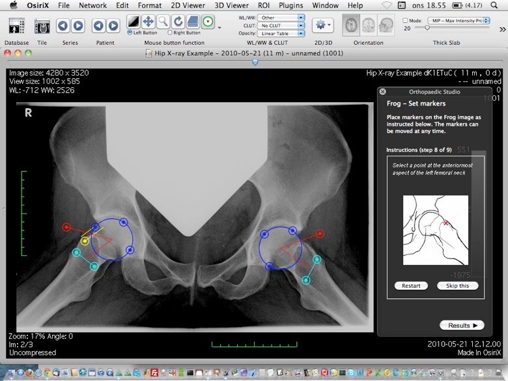The height and width of the screenshot is (381, 508).
Task: Click the femoral neck diagram thumbnail
Action: (436, 230)
